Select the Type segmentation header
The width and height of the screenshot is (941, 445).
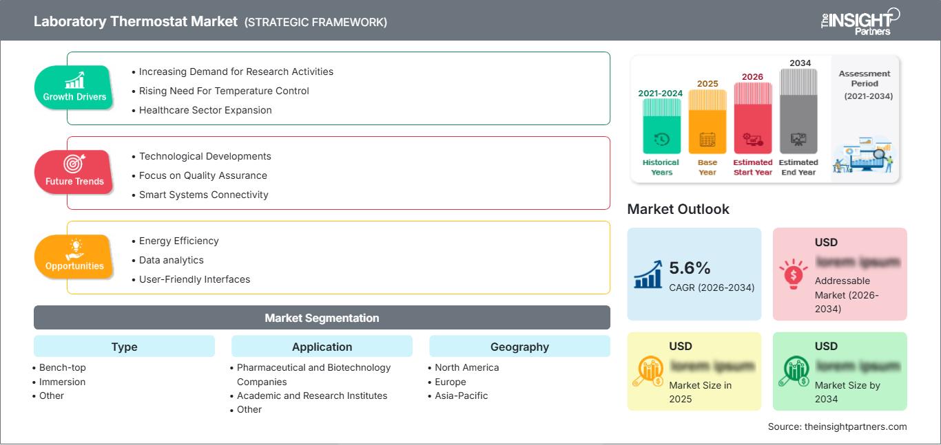(124, 347)
